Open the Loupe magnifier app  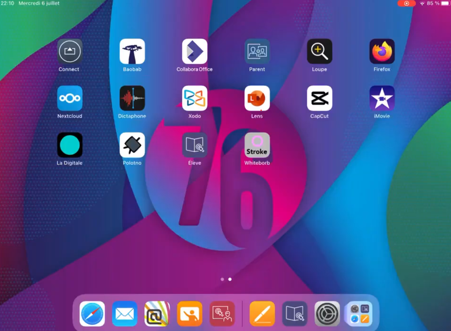point(319,52)
